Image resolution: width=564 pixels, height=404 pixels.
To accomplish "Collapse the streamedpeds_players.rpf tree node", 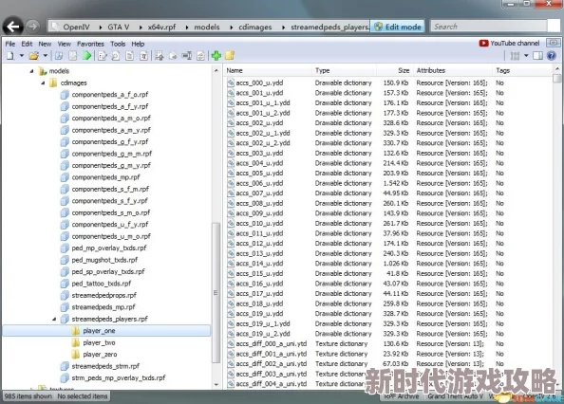I will tap(54, 319).
